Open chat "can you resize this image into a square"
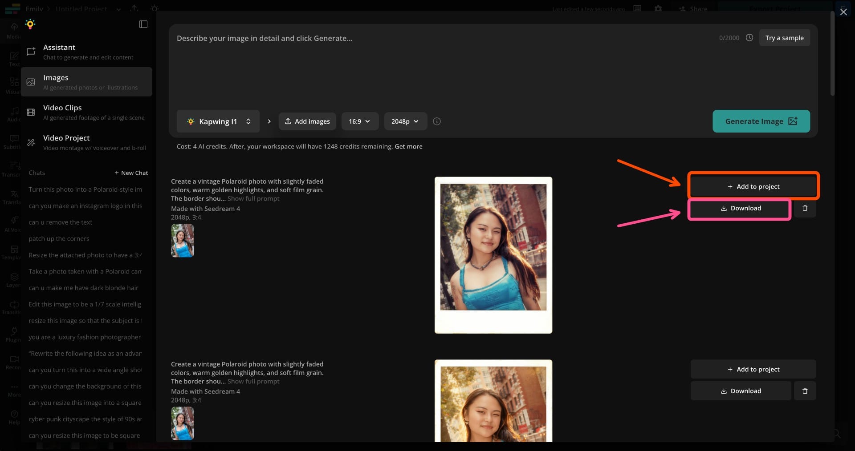Viewport: 855px width, 451px height. tap(85, 403)
